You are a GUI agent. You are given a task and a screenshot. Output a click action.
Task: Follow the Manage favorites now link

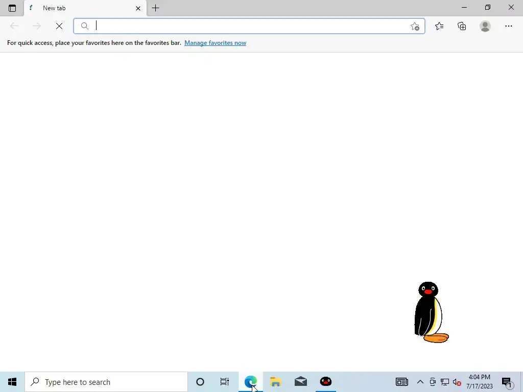click(215, 43)
